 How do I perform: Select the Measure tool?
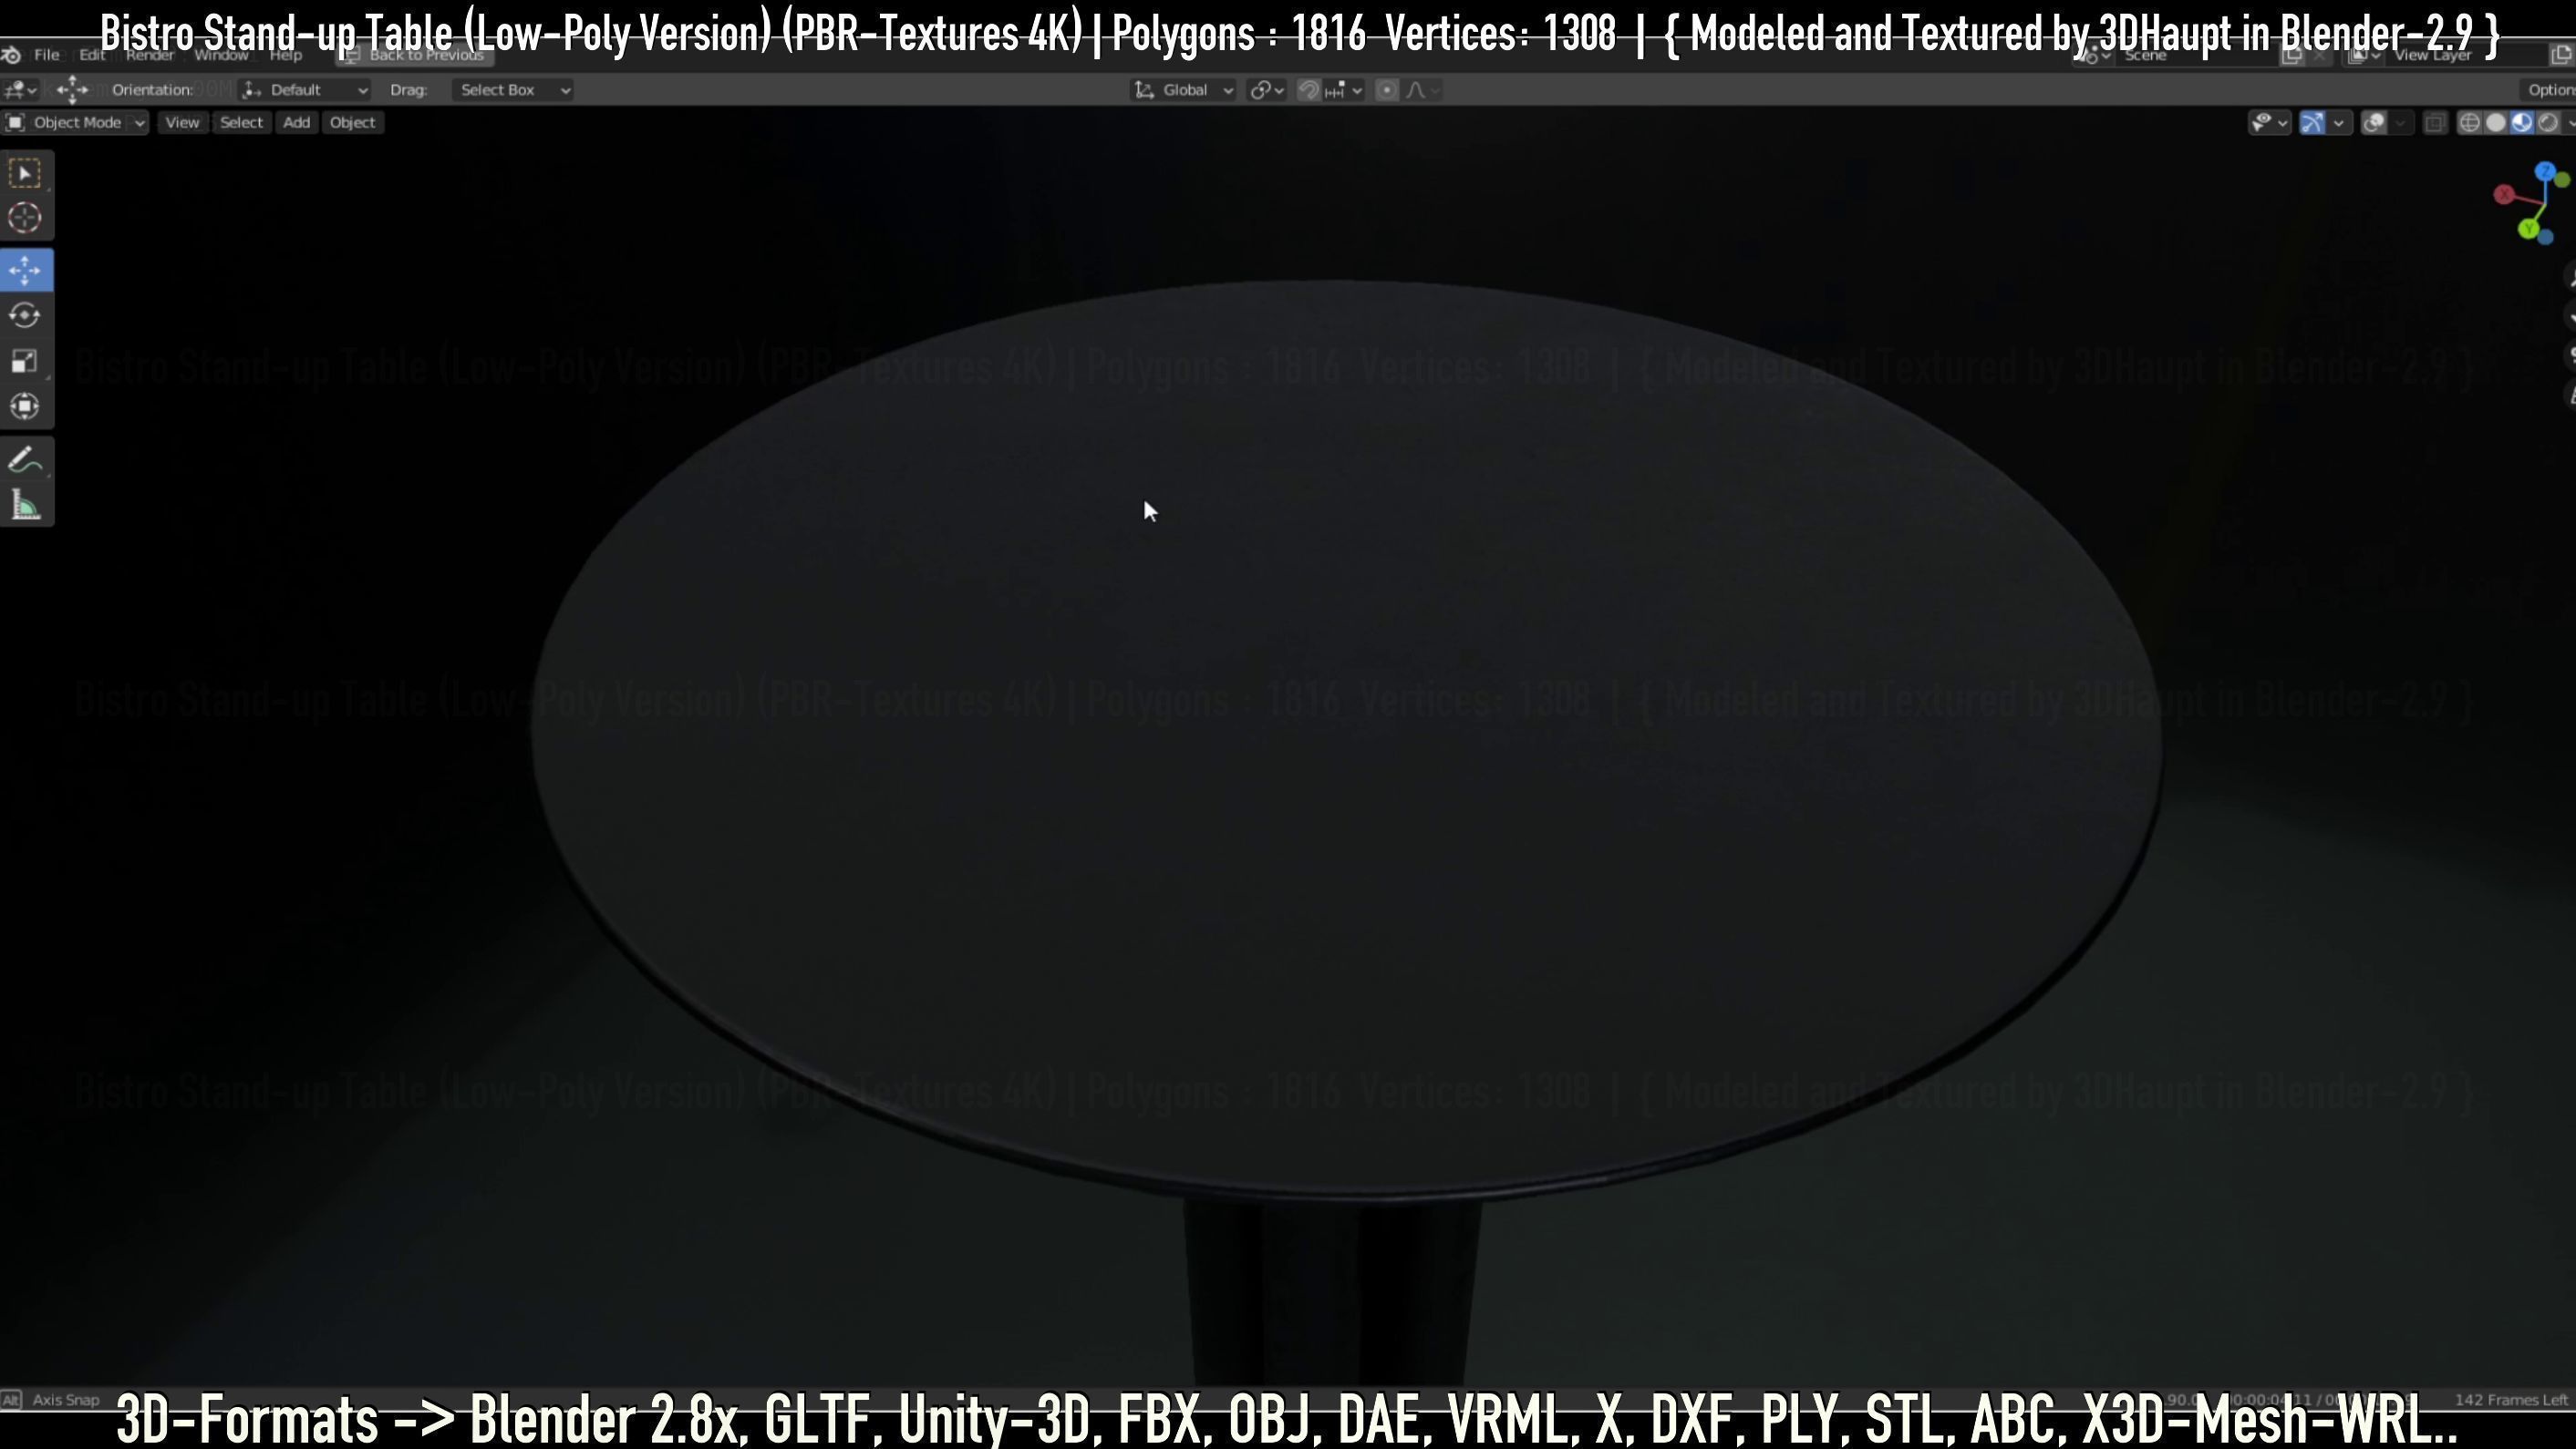(25, 506)
